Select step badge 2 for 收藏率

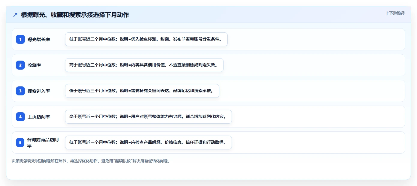point(20,65)
